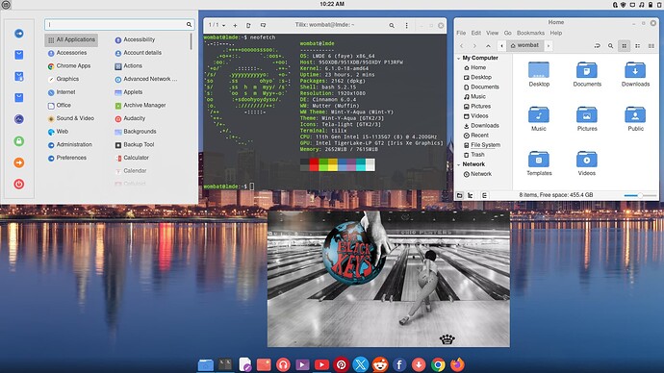
Task: Switch Nemo to list view
Action: 638,46
